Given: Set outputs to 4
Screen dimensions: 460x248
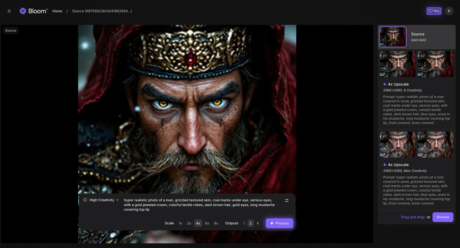Looking at the screenshot, I should 258,223.
